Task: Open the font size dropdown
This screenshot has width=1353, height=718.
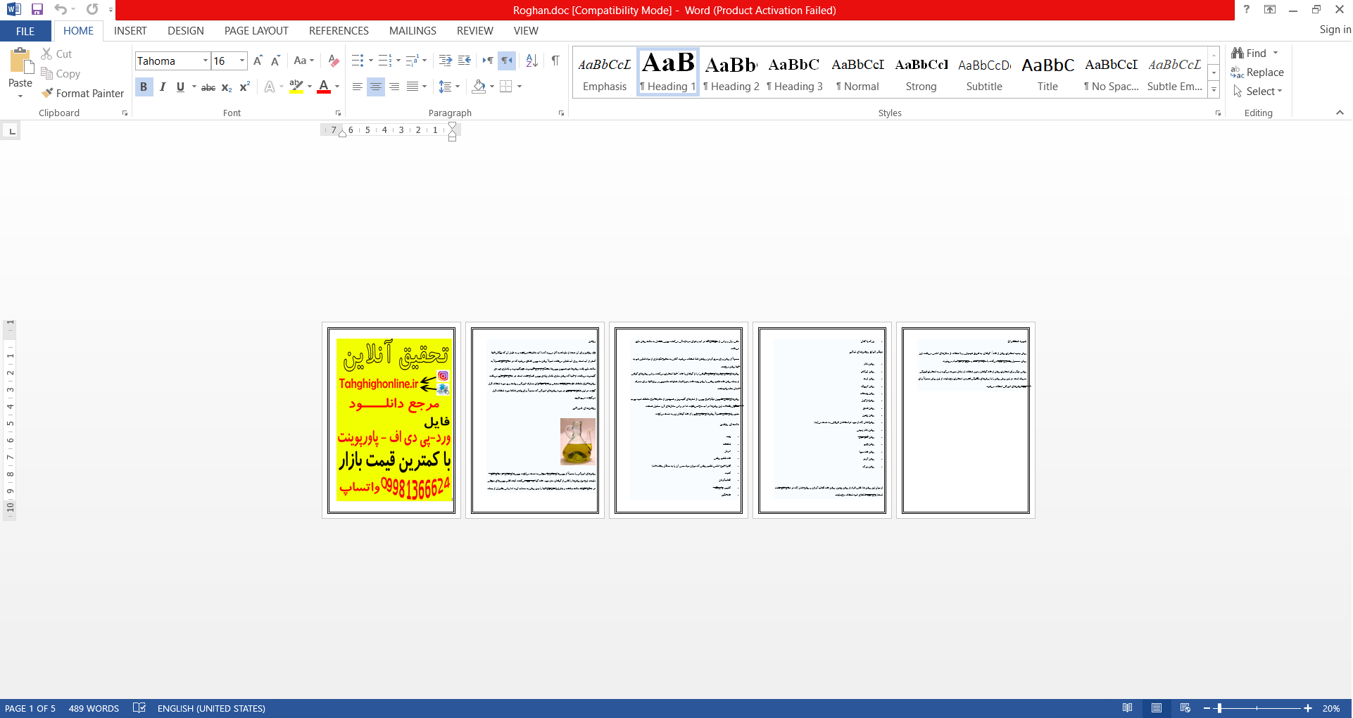Action: (x=242, y=61)
